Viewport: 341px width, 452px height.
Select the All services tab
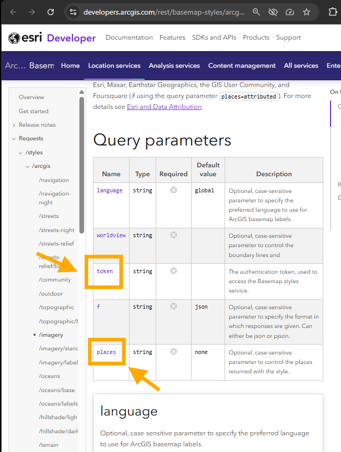coord(301,66)
